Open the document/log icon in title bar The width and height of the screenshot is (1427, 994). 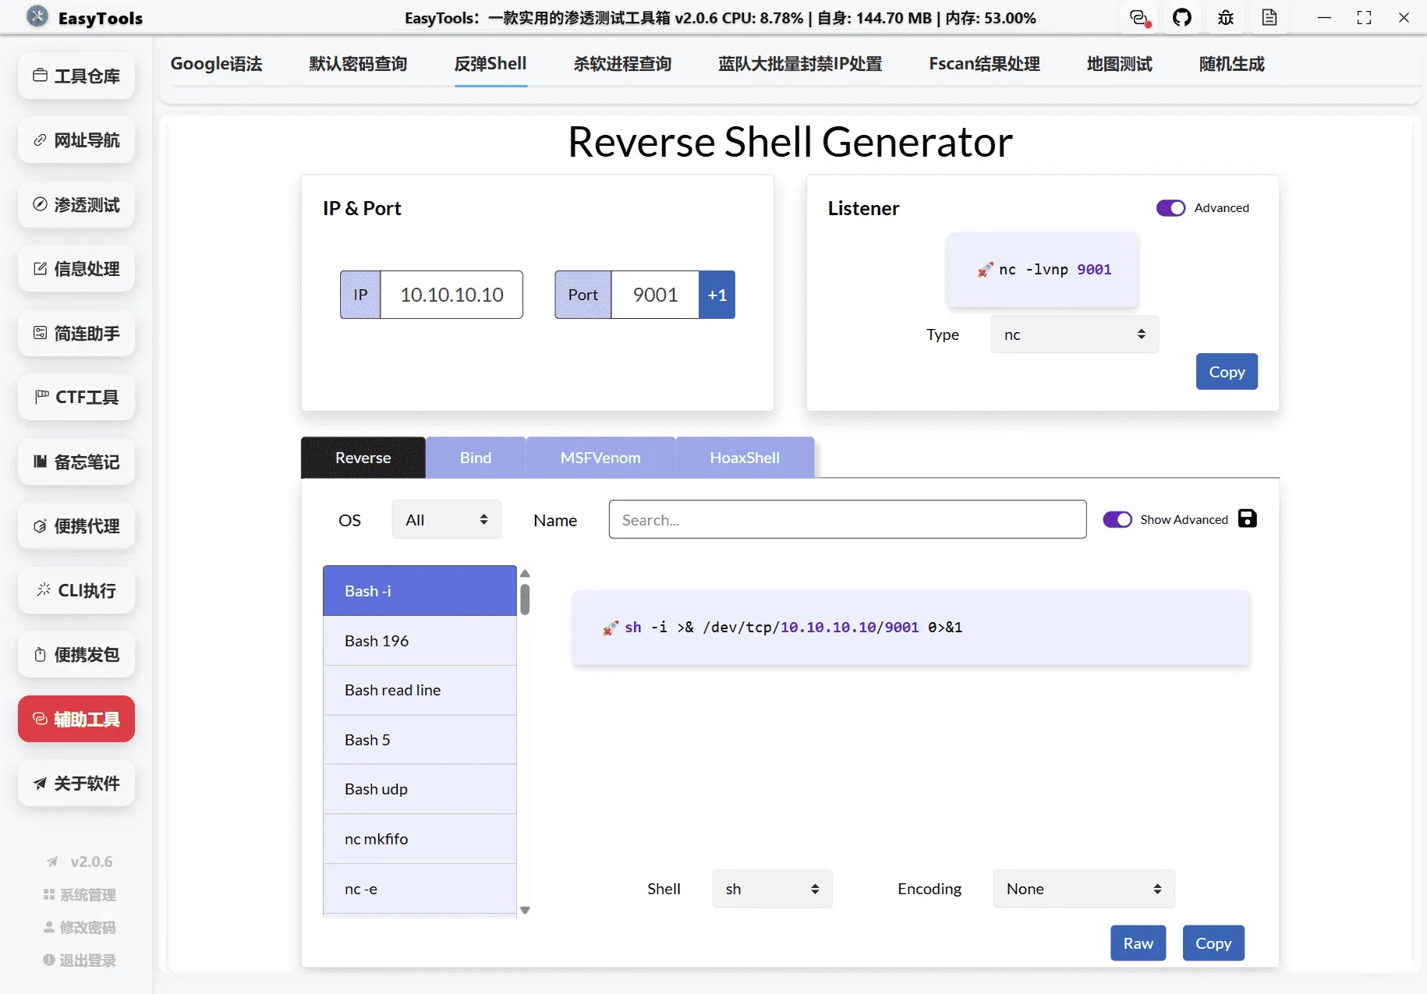1269,17
